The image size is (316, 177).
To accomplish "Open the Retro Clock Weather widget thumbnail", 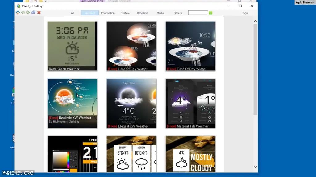I will tap(72, 45).
